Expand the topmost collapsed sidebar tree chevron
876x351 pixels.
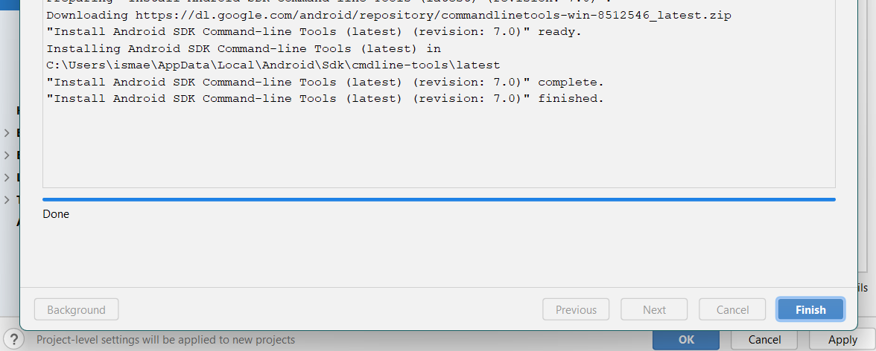click(x=7, y=133)
